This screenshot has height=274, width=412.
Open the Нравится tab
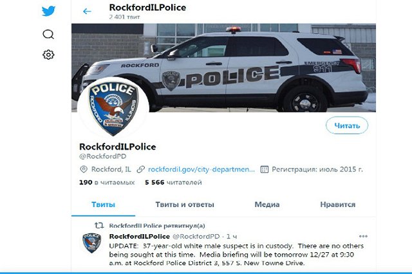pos(337,205)
